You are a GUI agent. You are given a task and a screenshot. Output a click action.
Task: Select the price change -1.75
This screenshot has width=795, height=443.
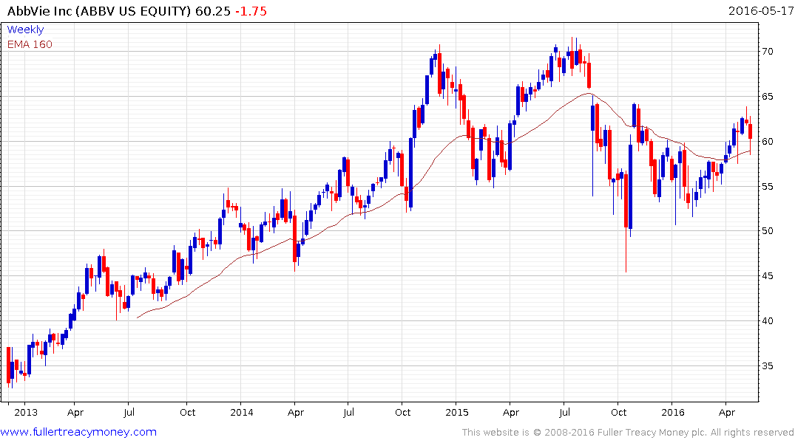251,11
